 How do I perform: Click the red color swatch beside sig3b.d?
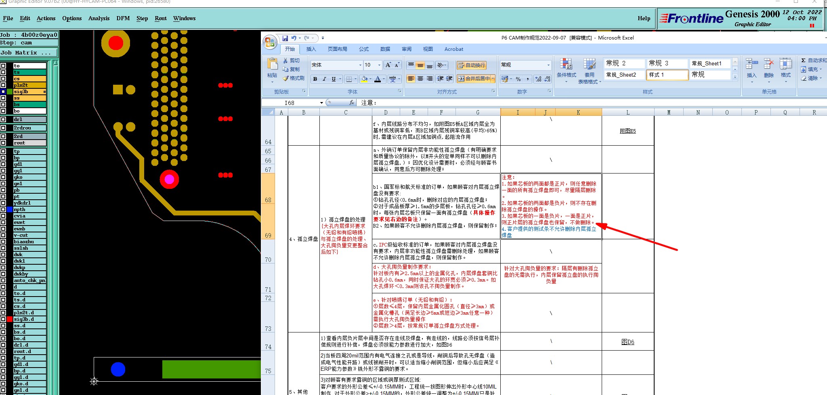point(10,319)
